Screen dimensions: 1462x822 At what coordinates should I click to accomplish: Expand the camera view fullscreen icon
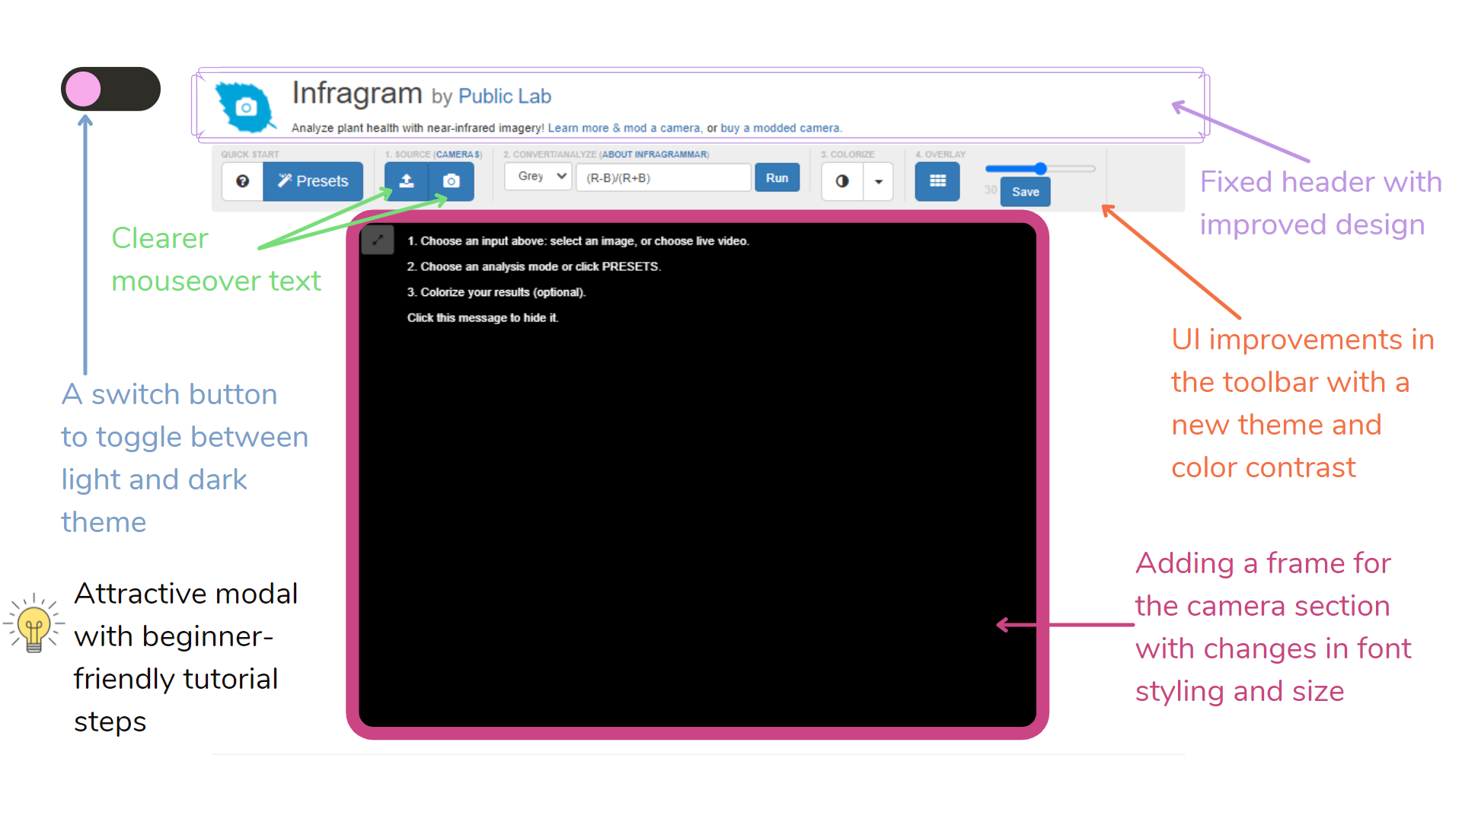(378, 240)
